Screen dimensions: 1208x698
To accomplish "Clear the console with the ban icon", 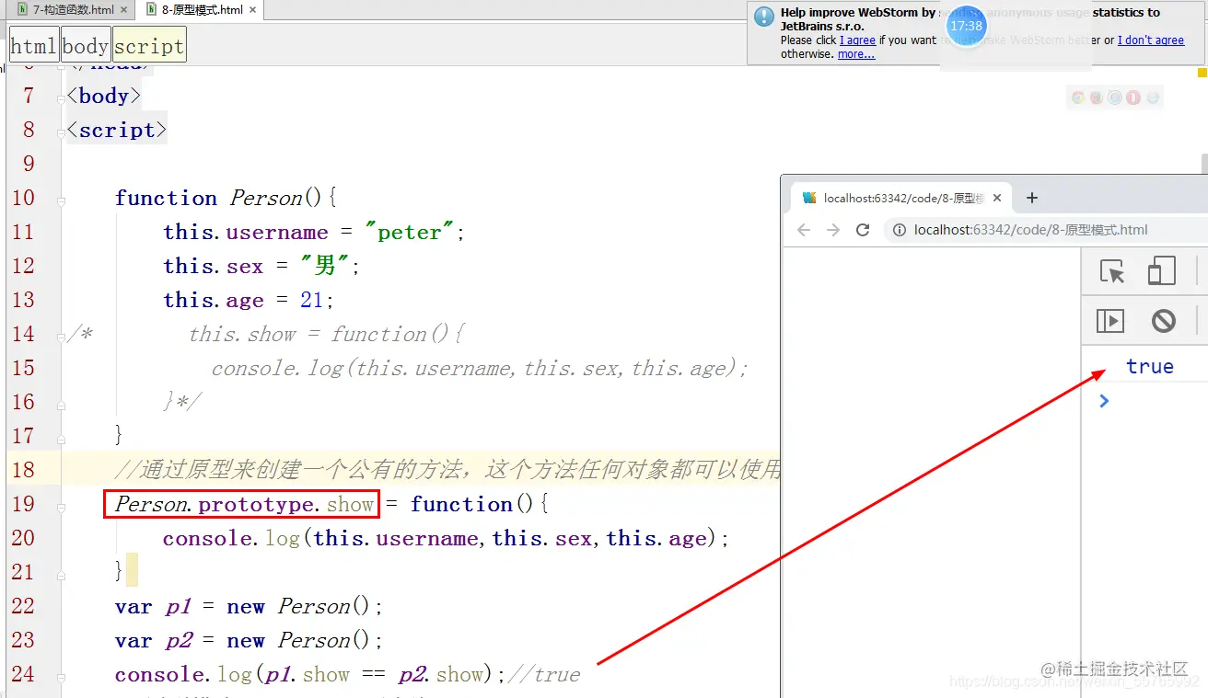I will click(1164, 320).
